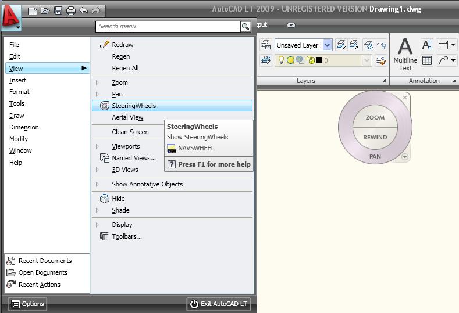Viewport: 459px width, 313px height.
Task: Click the ribbon minimize arrow button
Action: pyautogui.click(x=291, y=25)
